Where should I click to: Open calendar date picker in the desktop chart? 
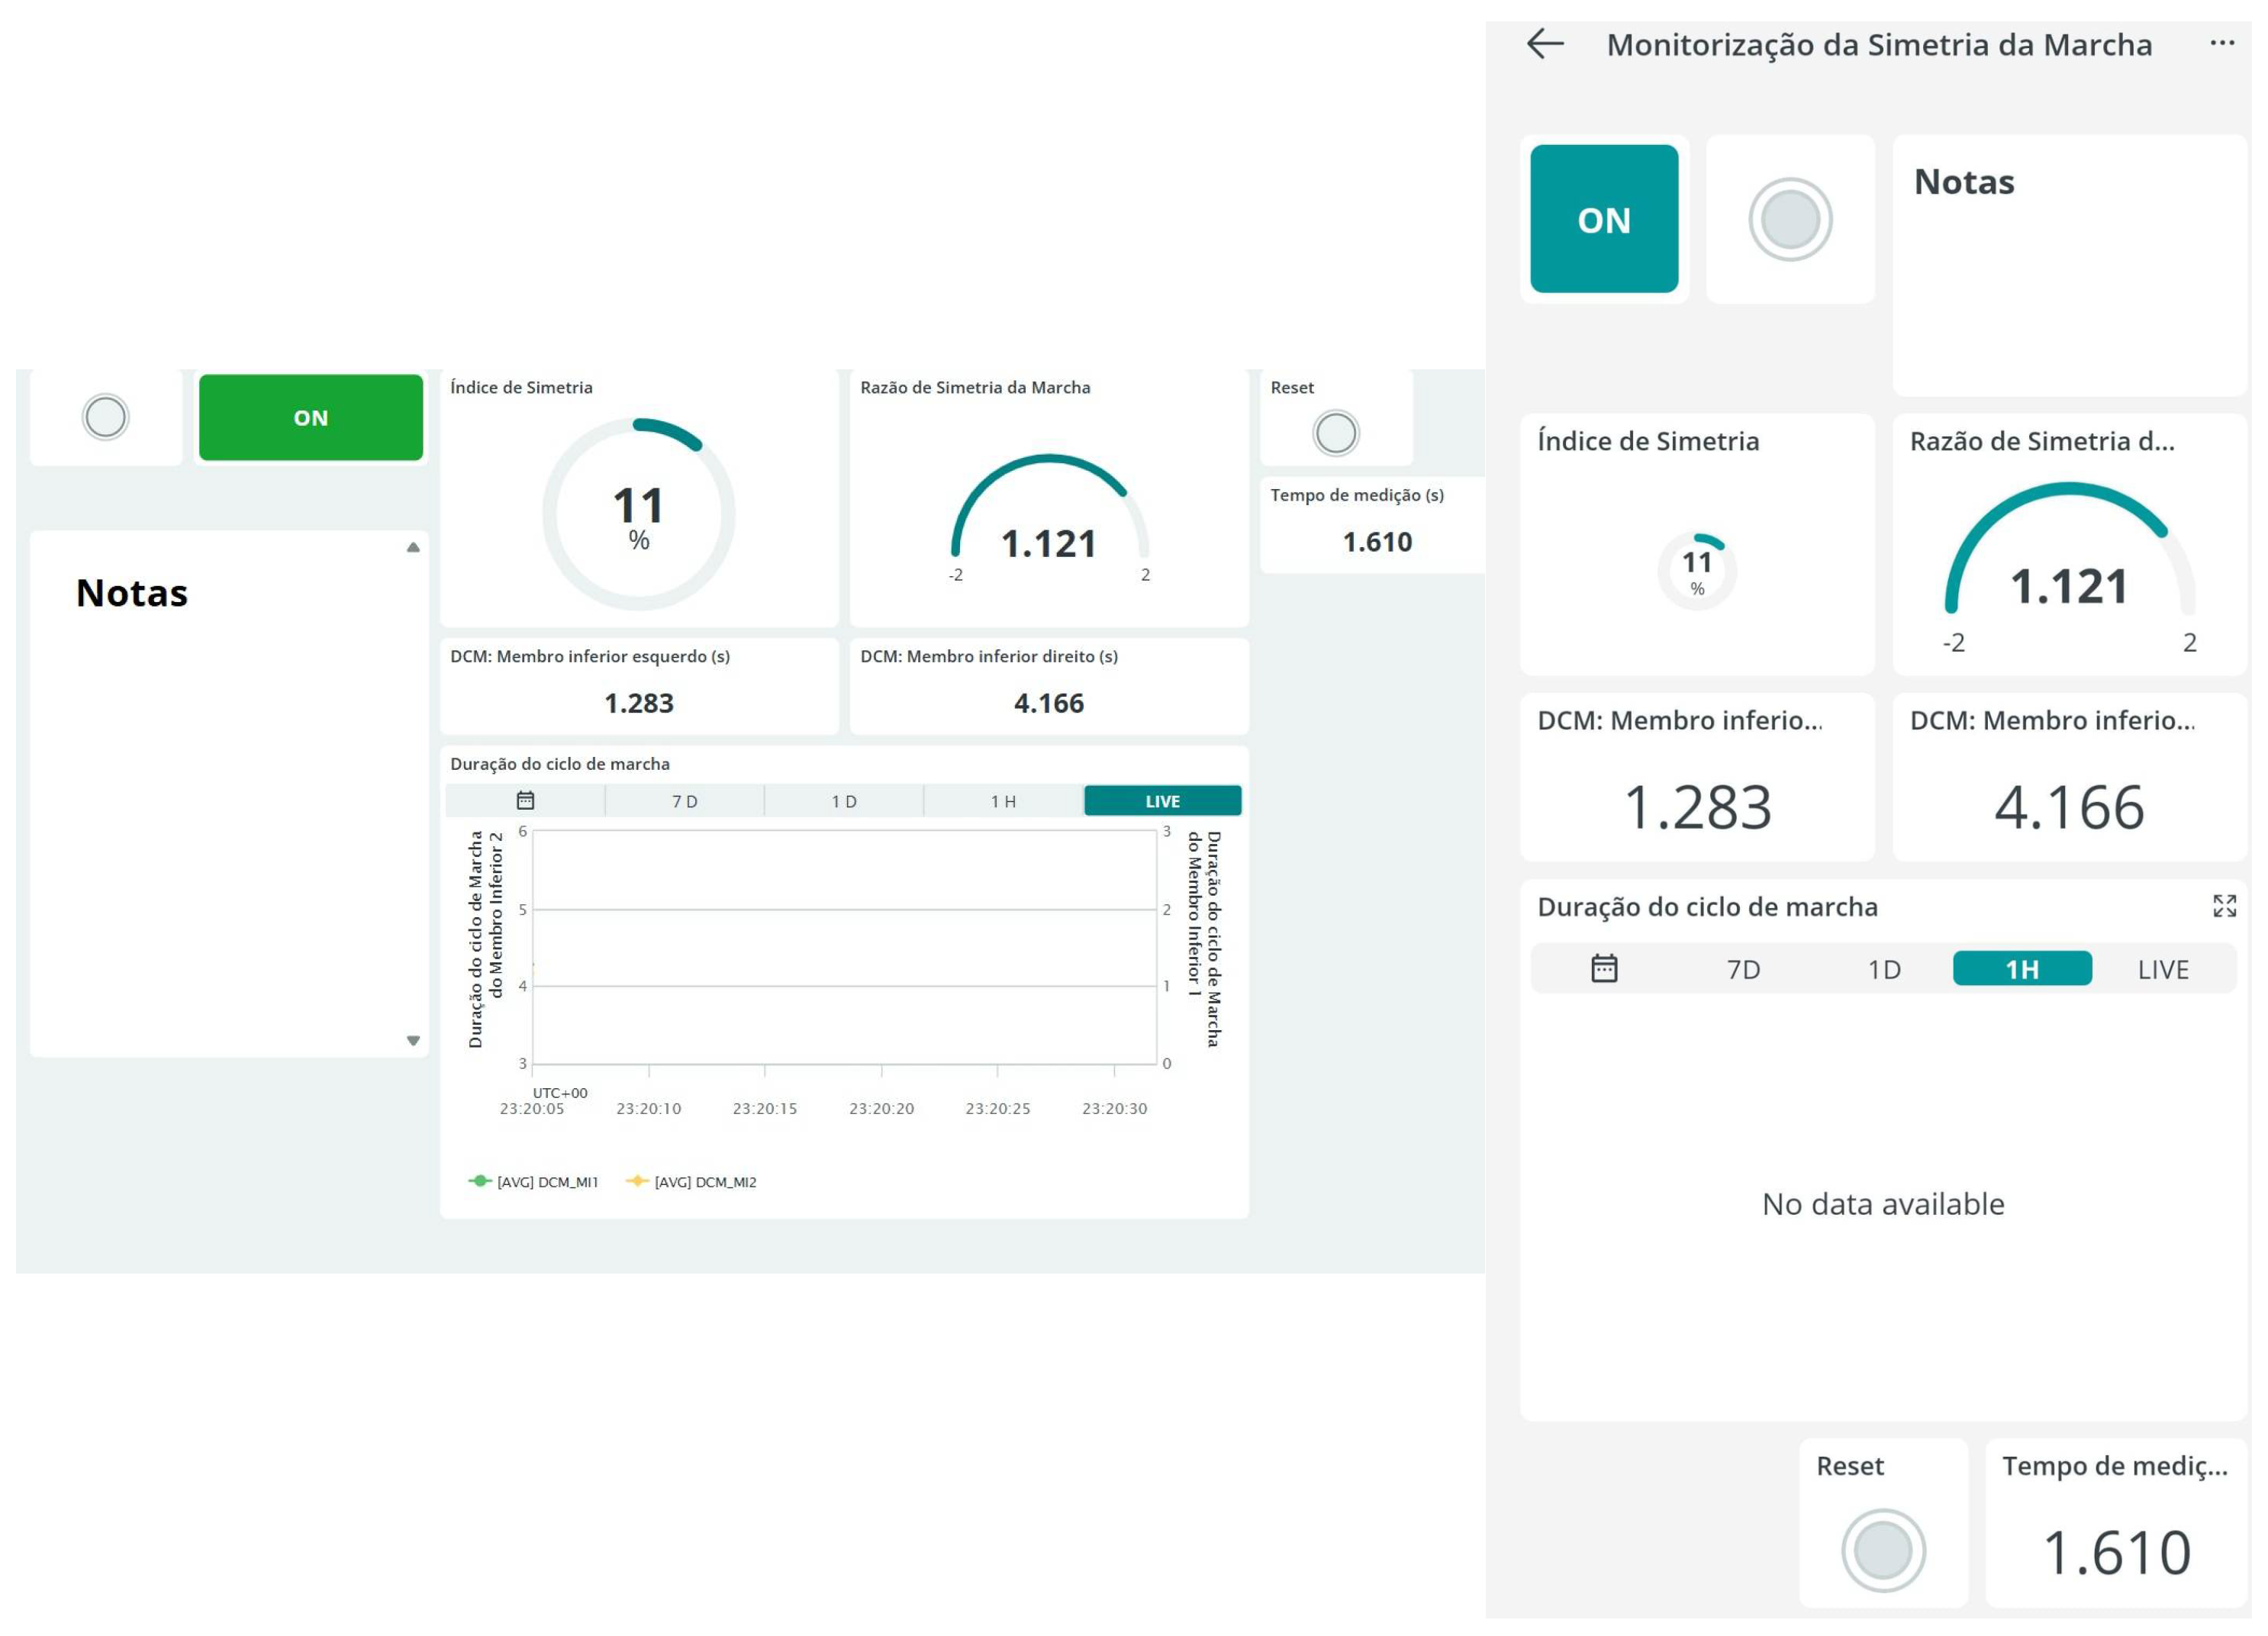point(525,801)
